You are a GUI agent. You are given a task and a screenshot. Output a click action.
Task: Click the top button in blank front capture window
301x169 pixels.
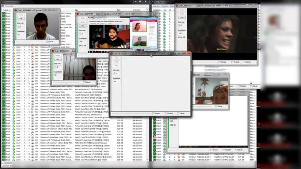coord(117,58)
